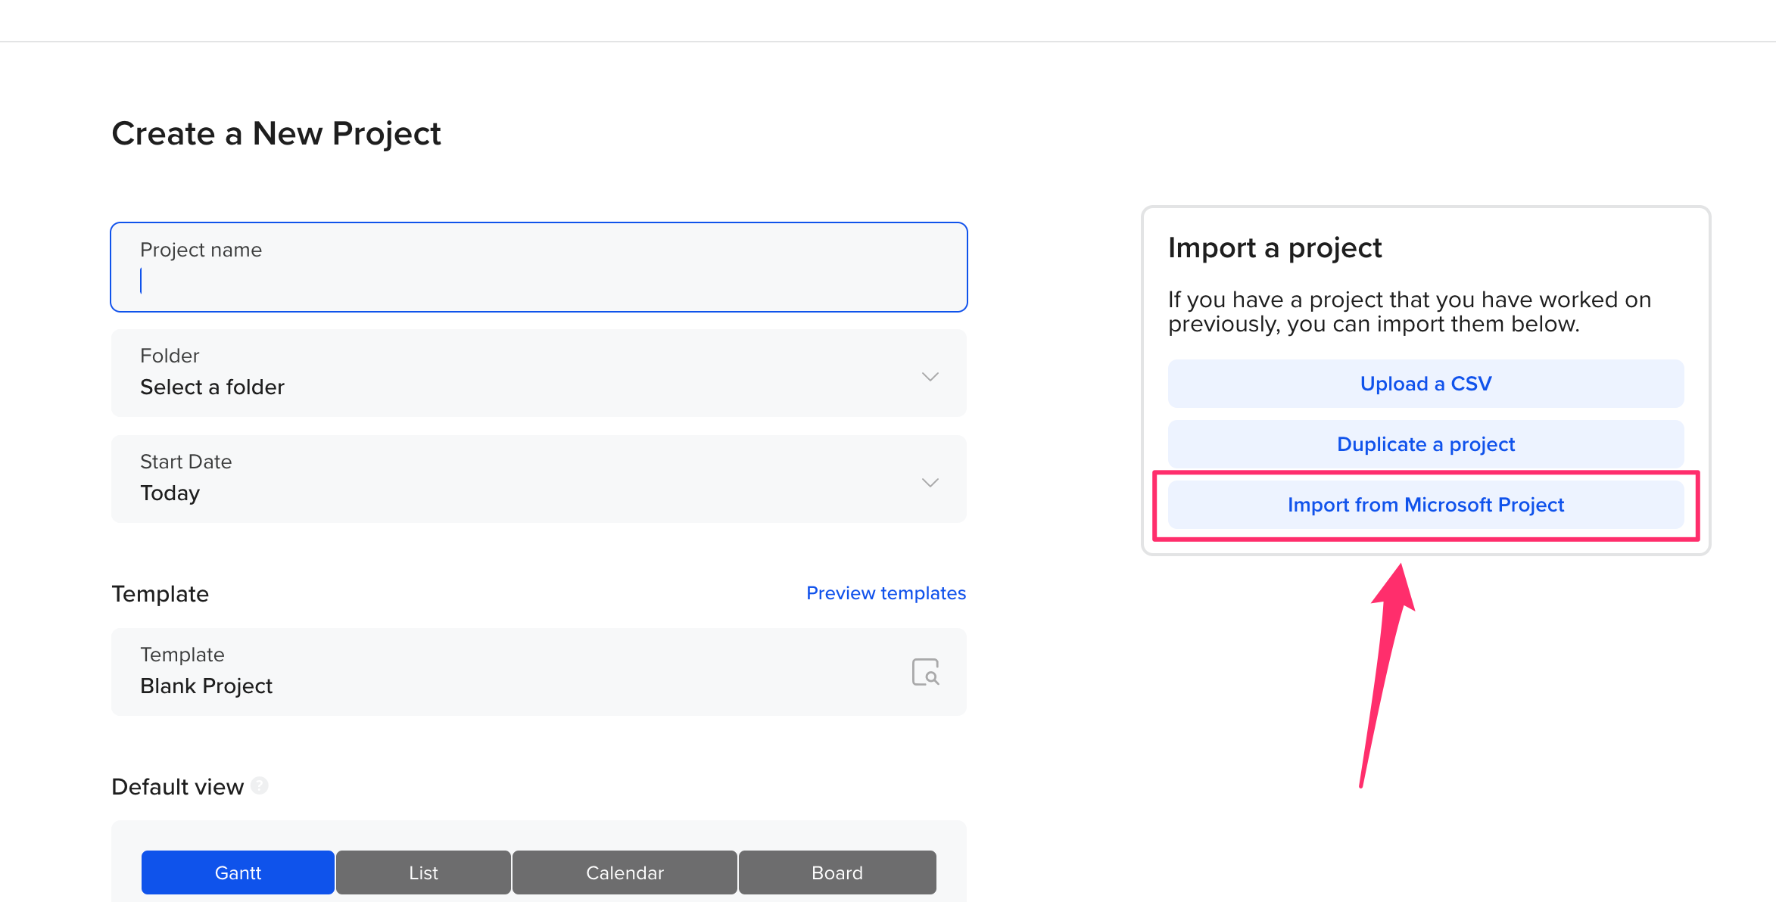Select List as default view

[423, 872]
